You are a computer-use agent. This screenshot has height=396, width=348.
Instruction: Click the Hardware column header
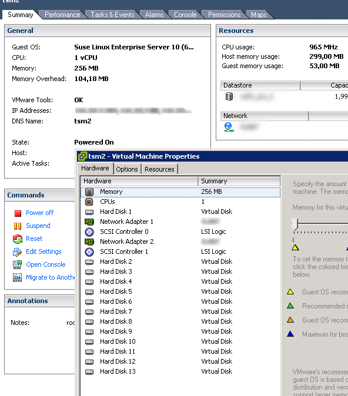(x=139, y=181)
